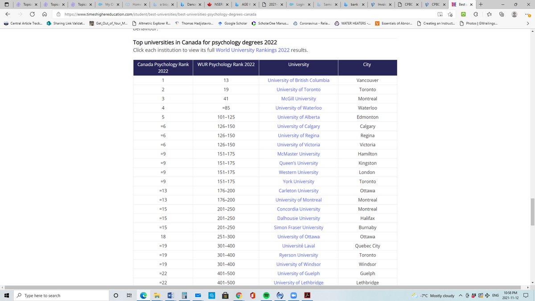Open the Google Scholar bookmark
Screen dimensions: 535x301
(233, 23)
